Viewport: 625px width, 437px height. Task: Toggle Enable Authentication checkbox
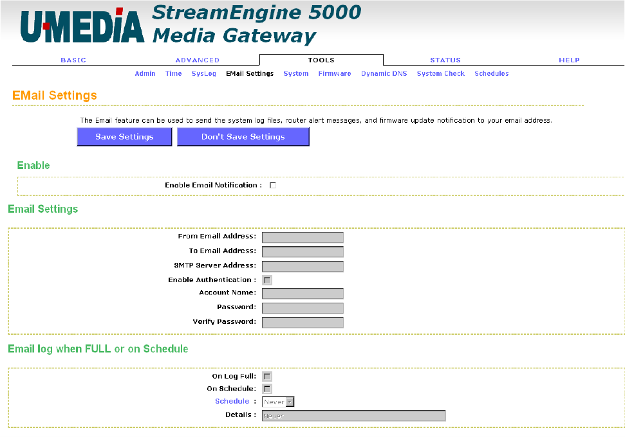pos(267,280)
